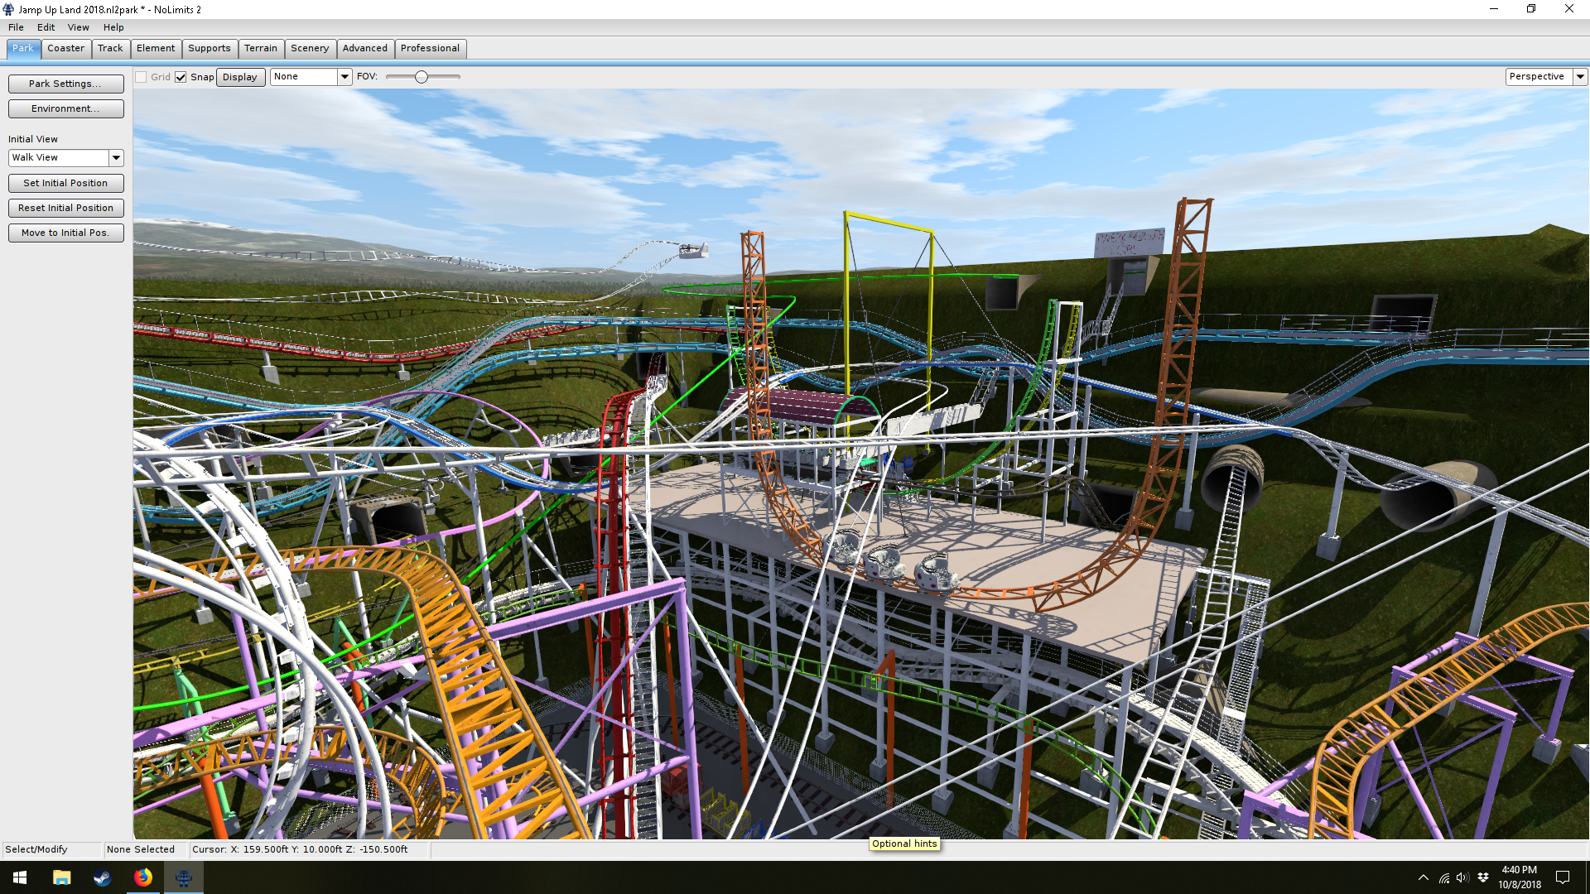Switch to the Terrain tab
The height and width of the screenshot is (894, 1590).
(x=260, y=48)
